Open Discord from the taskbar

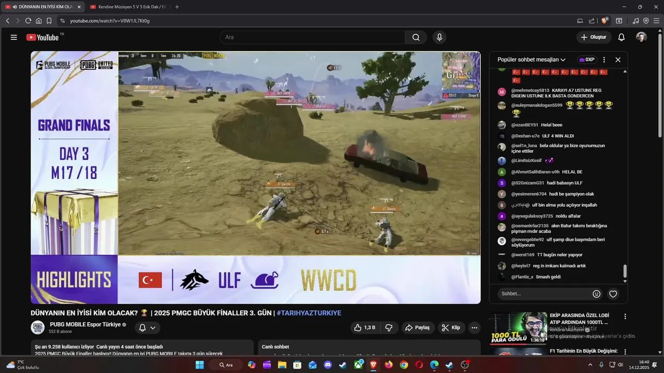(x=327, y=365)
